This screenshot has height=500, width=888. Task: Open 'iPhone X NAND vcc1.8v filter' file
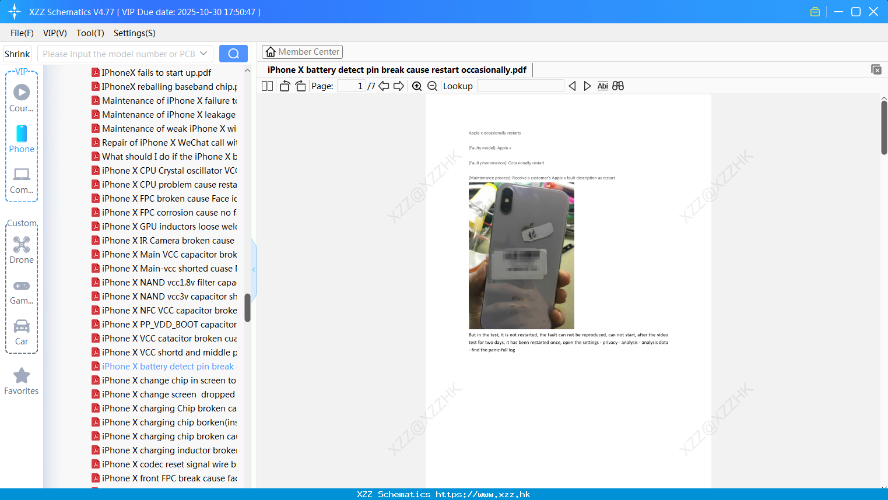164,283
